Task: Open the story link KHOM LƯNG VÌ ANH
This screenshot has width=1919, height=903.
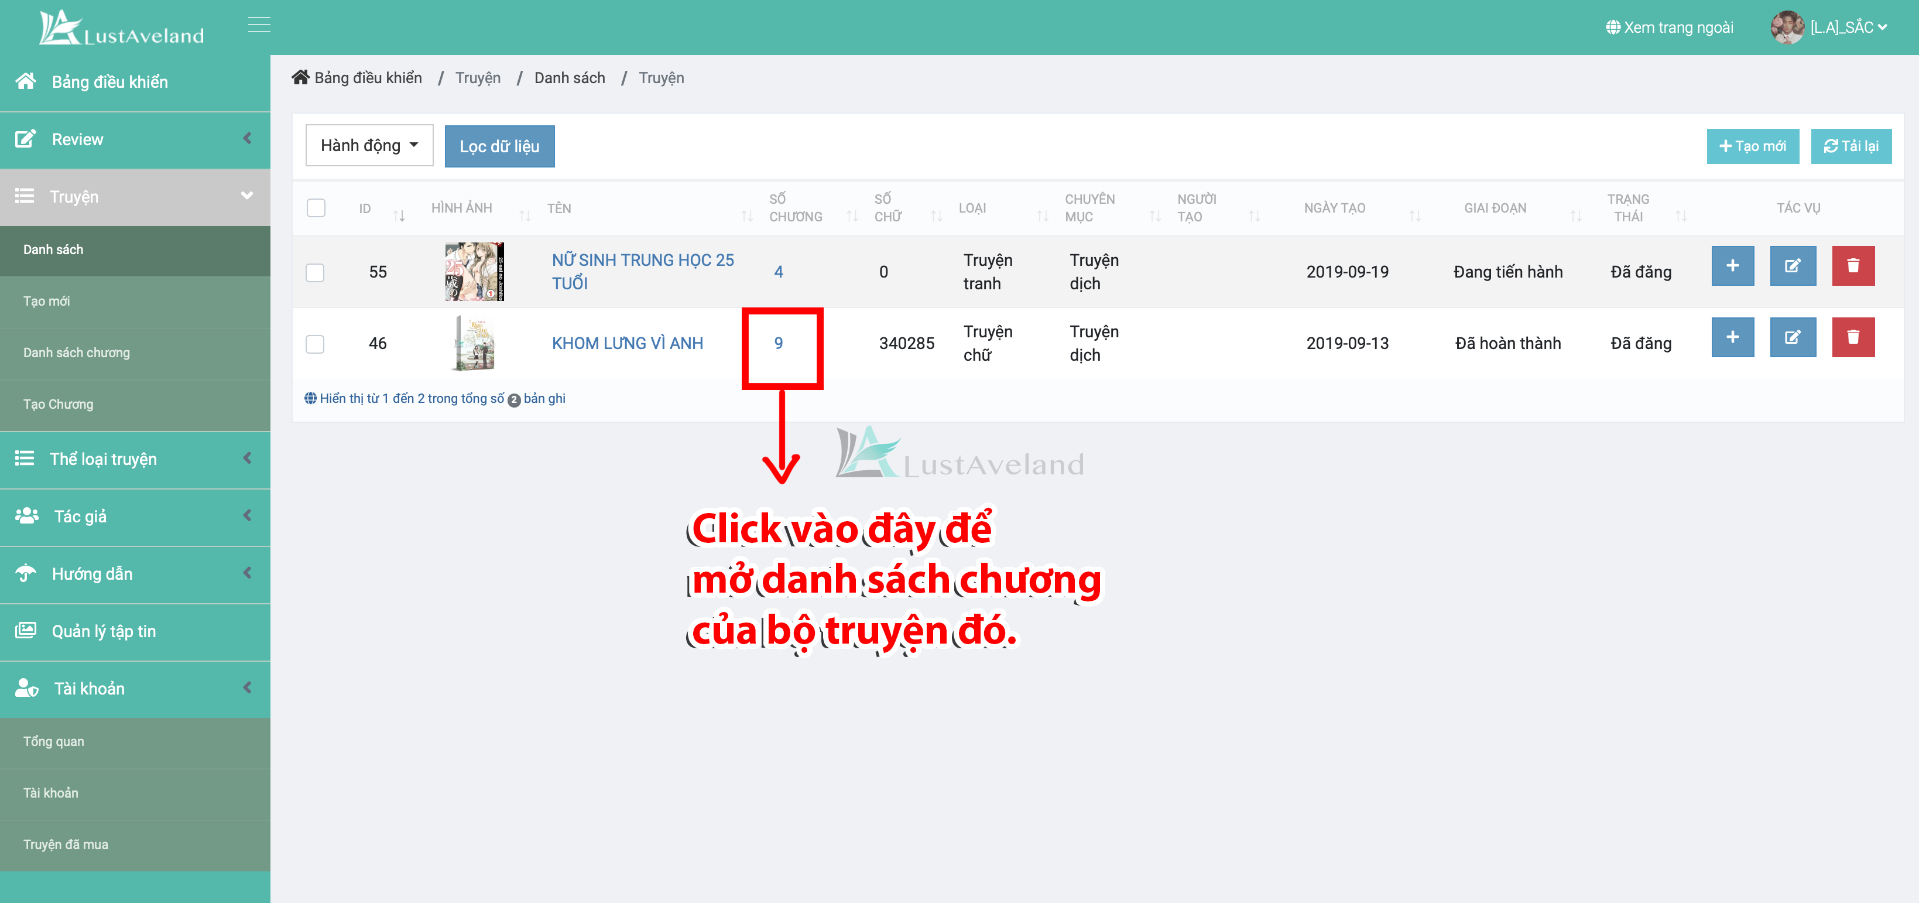Action: tap(627, 343)
